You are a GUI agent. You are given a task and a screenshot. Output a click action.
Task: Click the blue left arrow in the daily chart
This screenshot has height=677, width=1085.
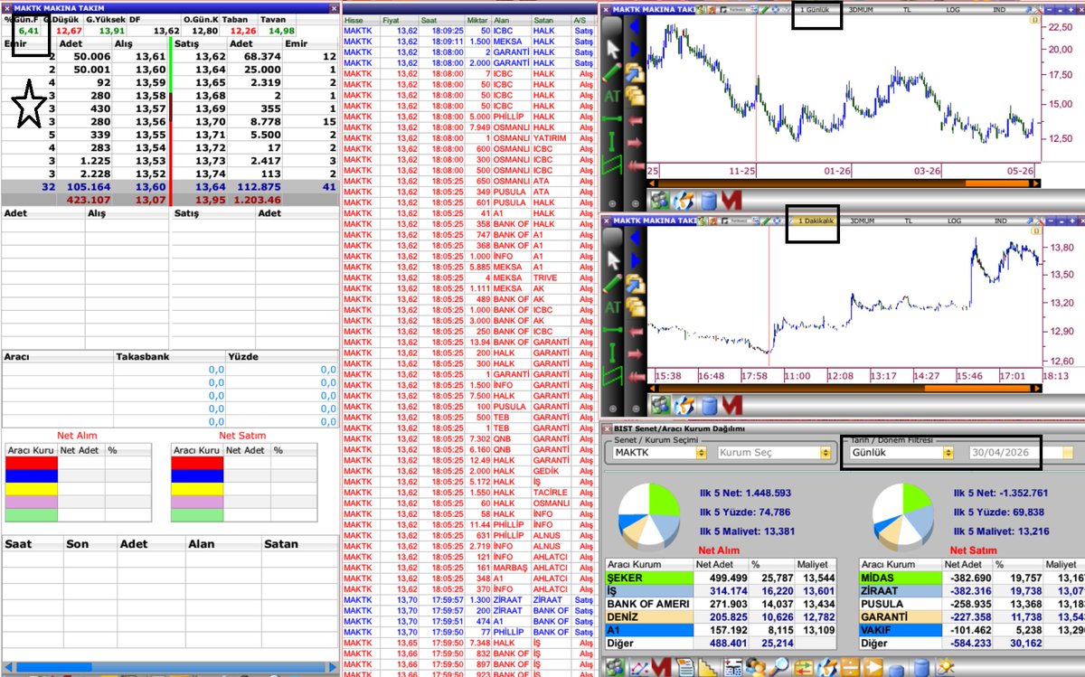pos(635,26)
